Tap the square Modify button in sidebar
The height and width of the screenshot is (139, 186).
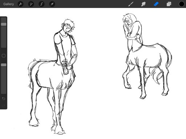[x=4, y=56]
